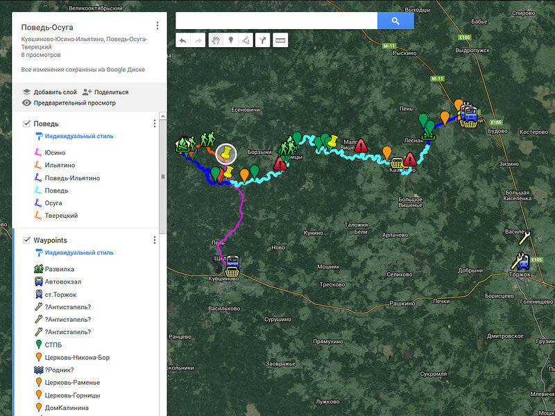Viewport: 555px width, 416px height.
Task: Select the СТПБ waypoint in list
Action: [x=53, y=345]
